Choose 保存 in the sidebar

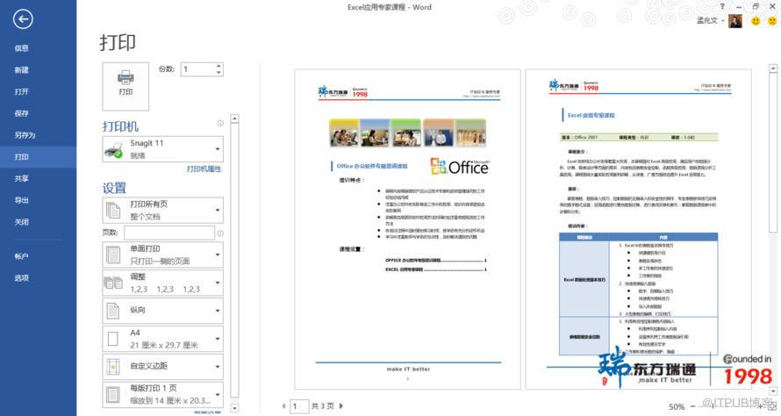[x=21, y=113]
